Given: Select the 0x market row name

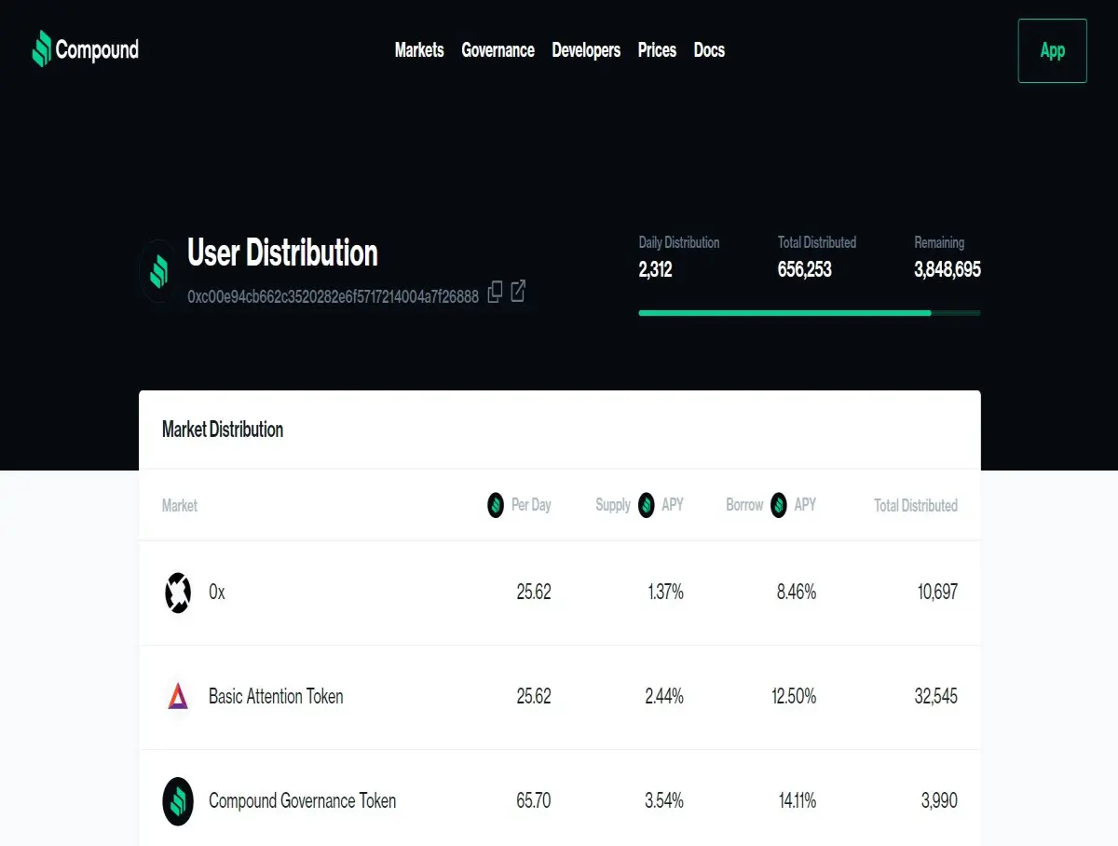Looking at the screenshot, I should pos(217,593).
